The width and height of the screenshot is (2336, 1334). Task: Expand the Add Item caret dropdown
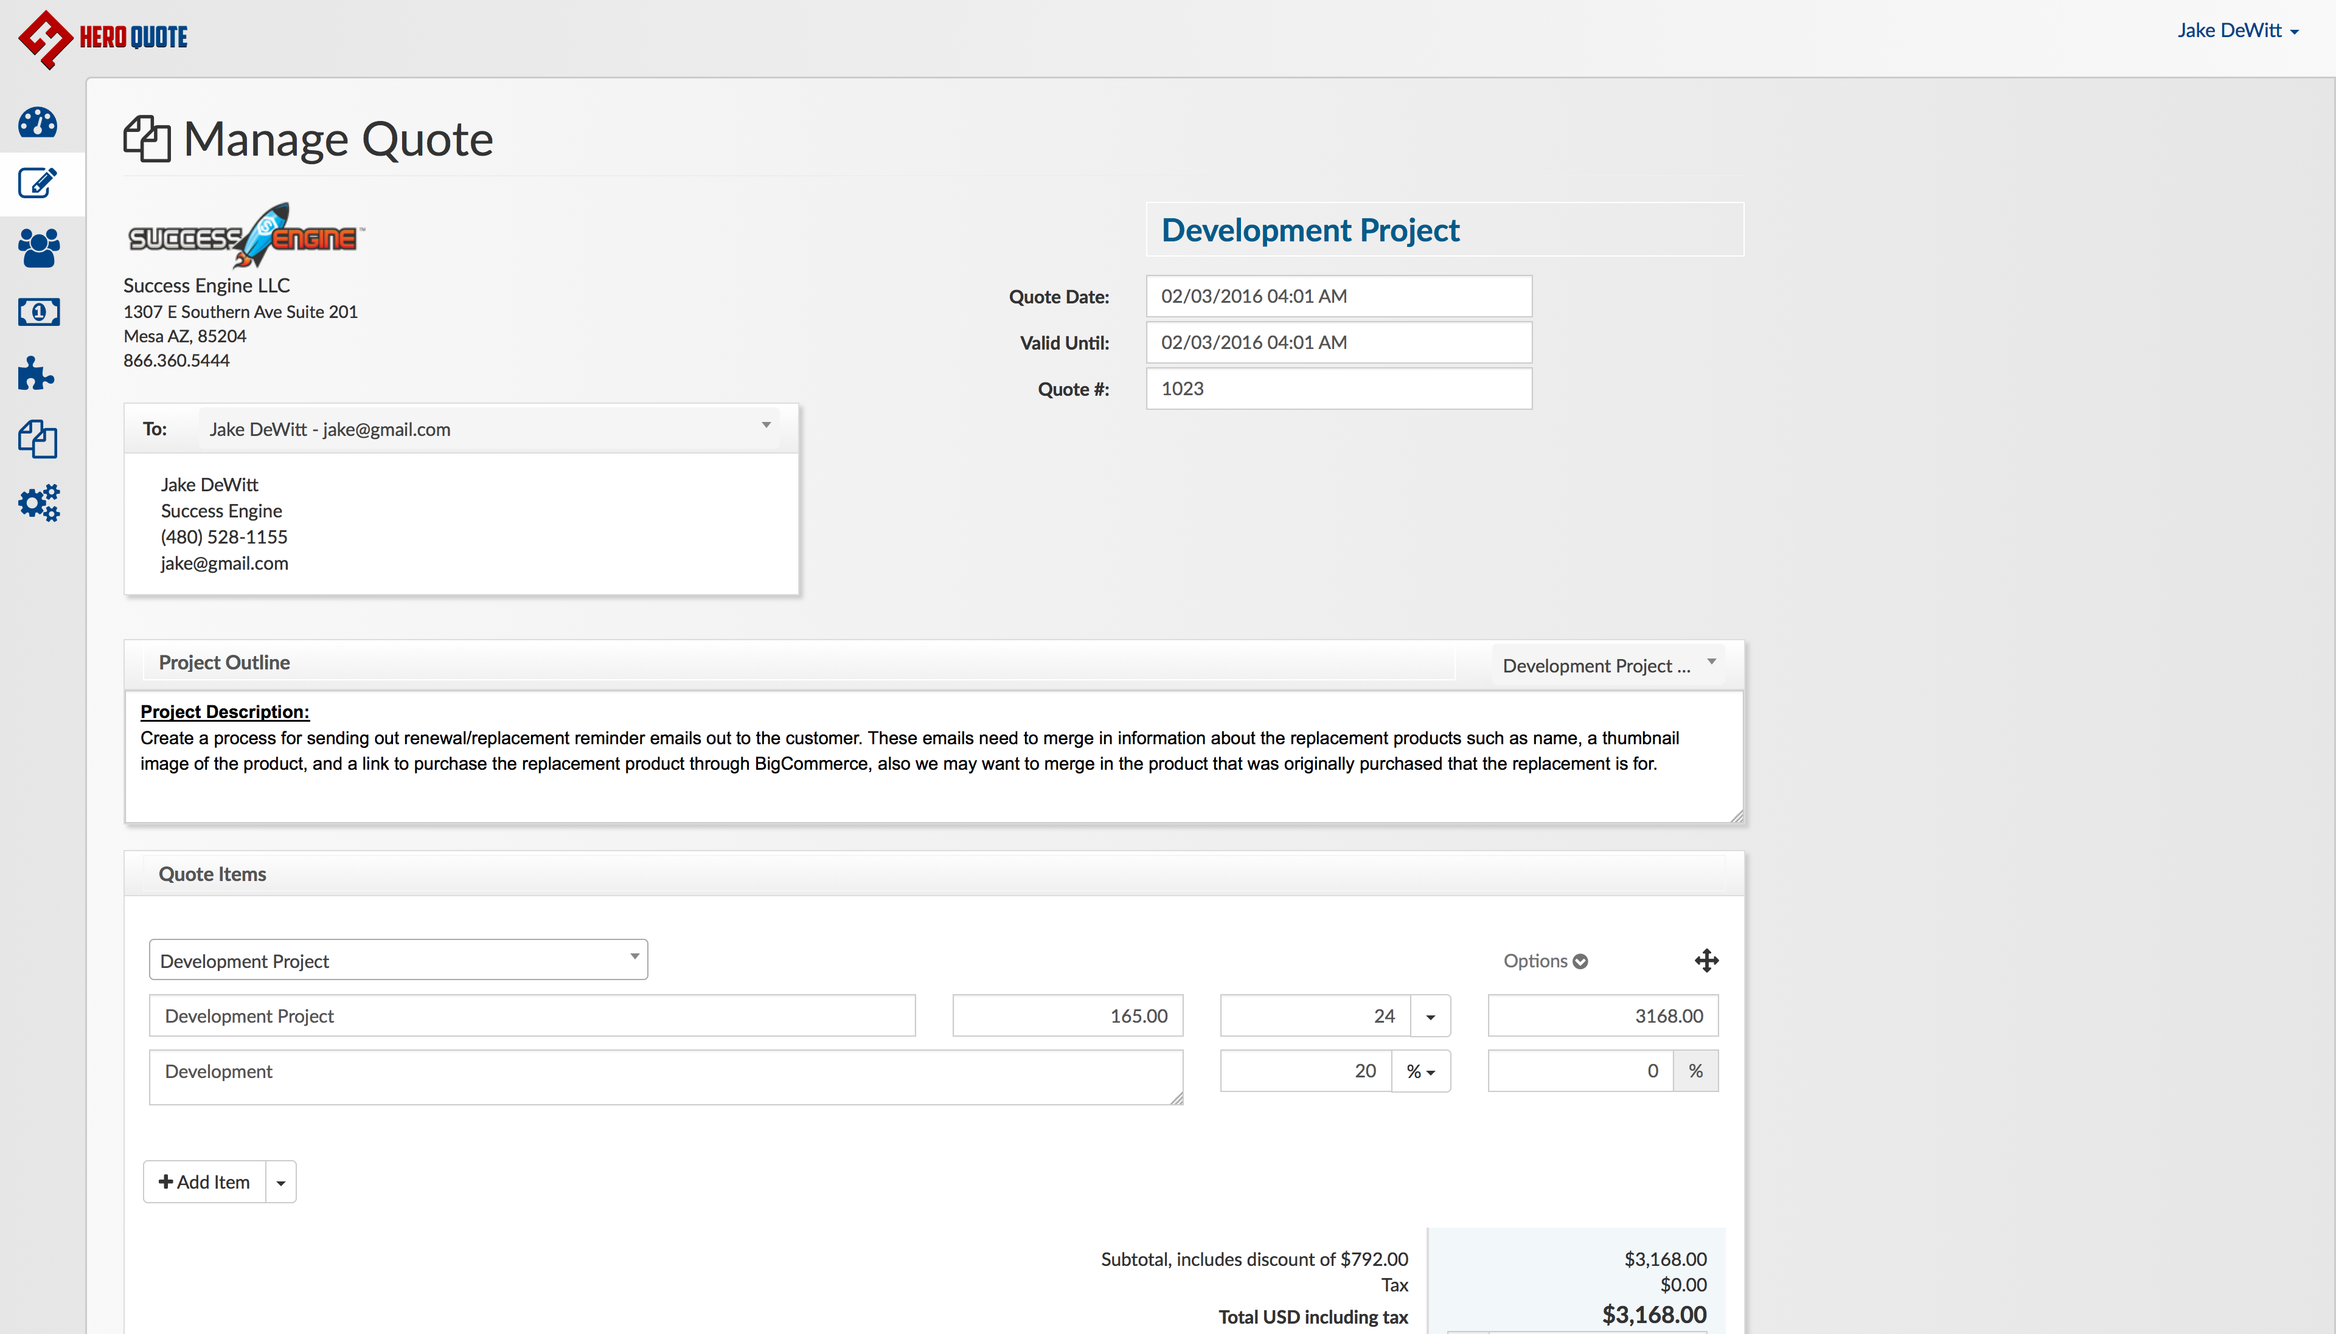[x=280, y=1182]
